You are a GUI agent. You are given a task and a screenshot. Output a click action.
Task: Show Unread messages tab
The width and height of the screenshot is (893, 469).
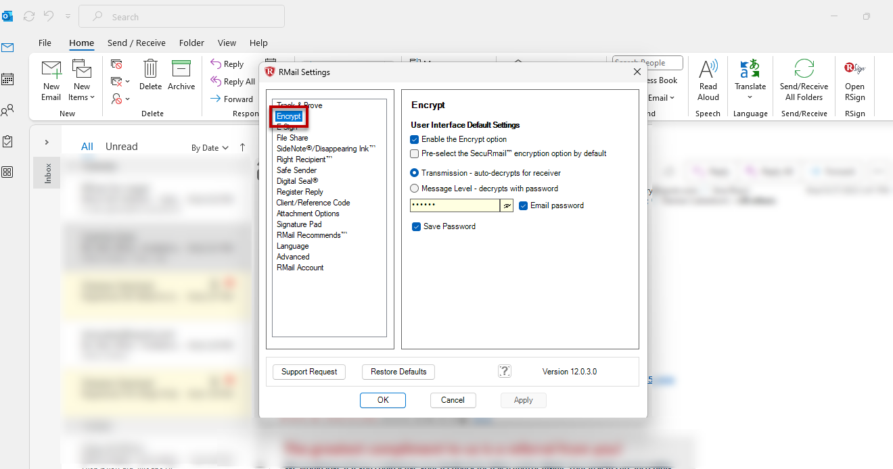click(121, 147)
